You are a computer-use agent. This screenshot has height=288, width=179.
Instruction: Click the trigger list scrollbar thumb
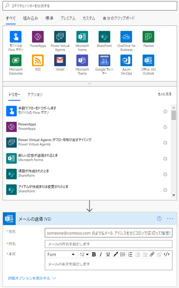tap(174, 115)
